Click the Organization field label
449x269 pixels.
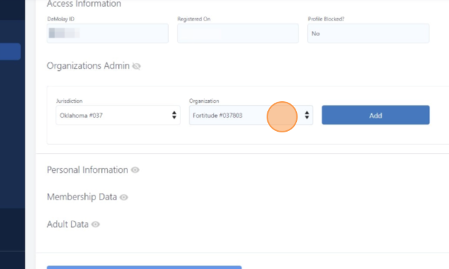(204, 101)
